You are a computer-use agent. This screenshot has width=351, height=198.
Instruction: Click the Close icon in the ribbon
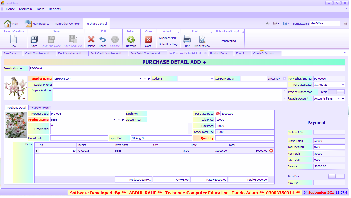(x=148, y=39)
